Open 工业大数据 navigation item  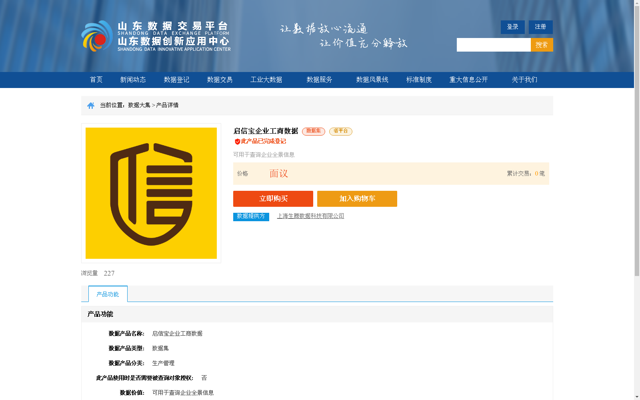pos(266,80)
